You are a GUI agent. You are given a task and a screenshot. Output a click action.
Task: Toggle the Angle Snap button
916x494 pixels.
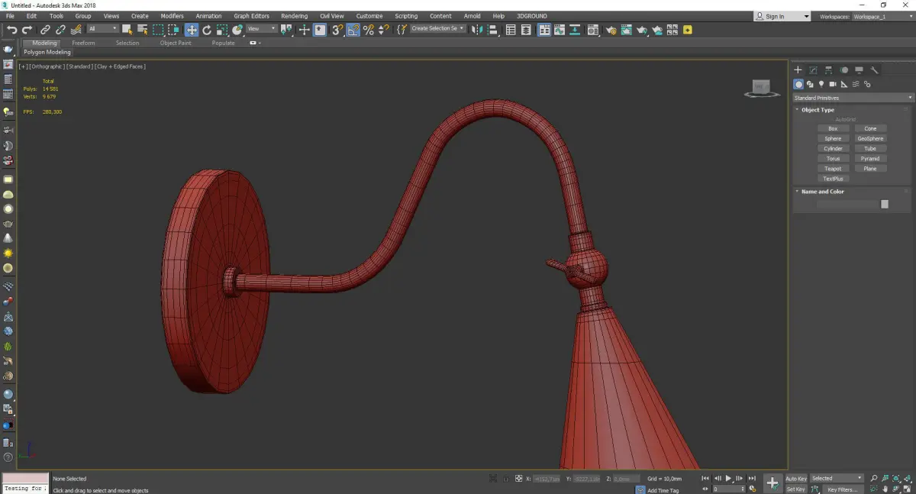coord(353,30)
